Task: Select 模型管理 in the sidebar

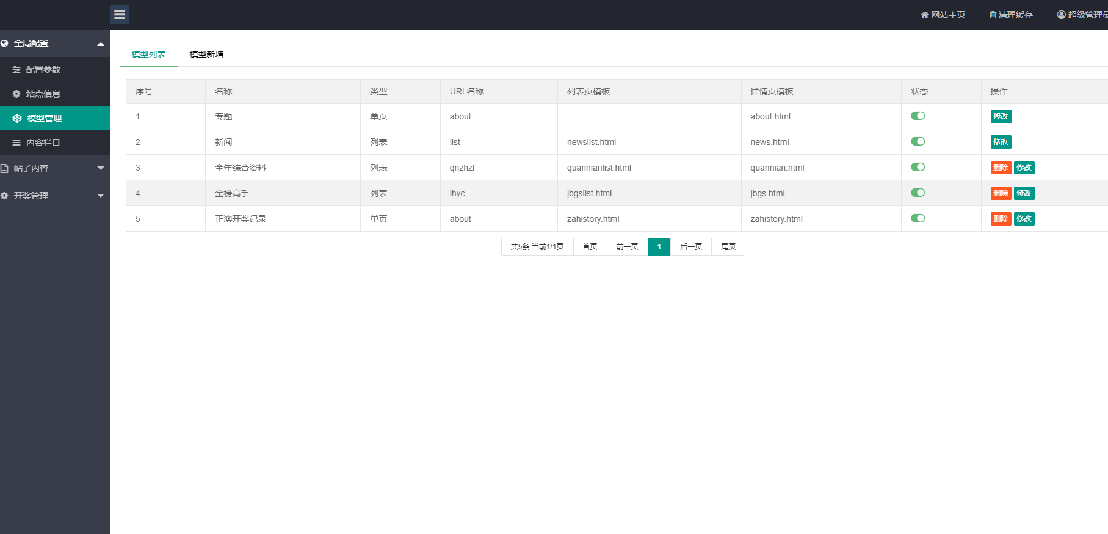Action: click(55, 118)
